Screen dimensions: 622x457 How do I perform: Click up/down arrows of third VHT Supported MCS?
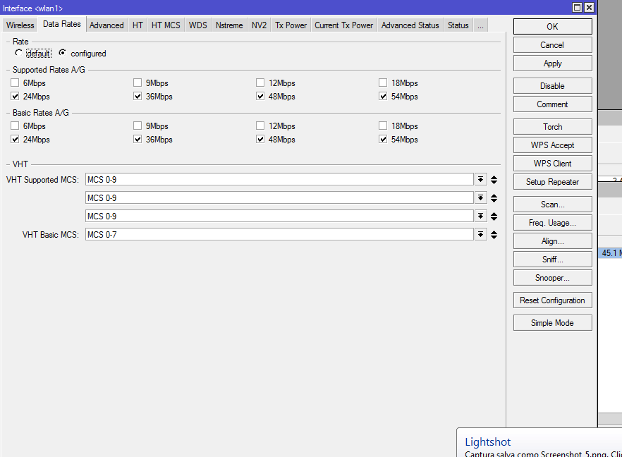pyautogui.click(x=494, y=217)
